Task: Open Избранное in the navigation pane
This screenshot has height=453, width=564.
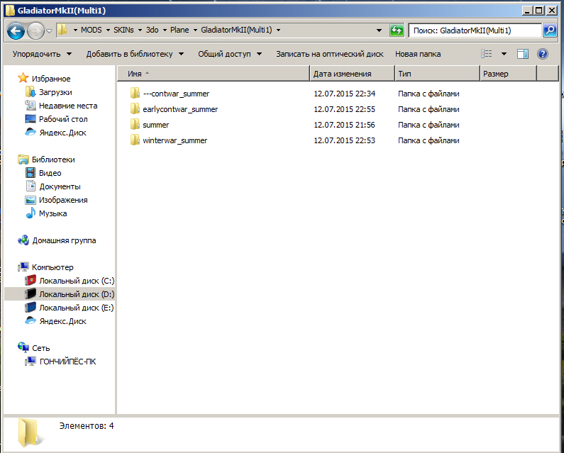Action: [50, 79]
